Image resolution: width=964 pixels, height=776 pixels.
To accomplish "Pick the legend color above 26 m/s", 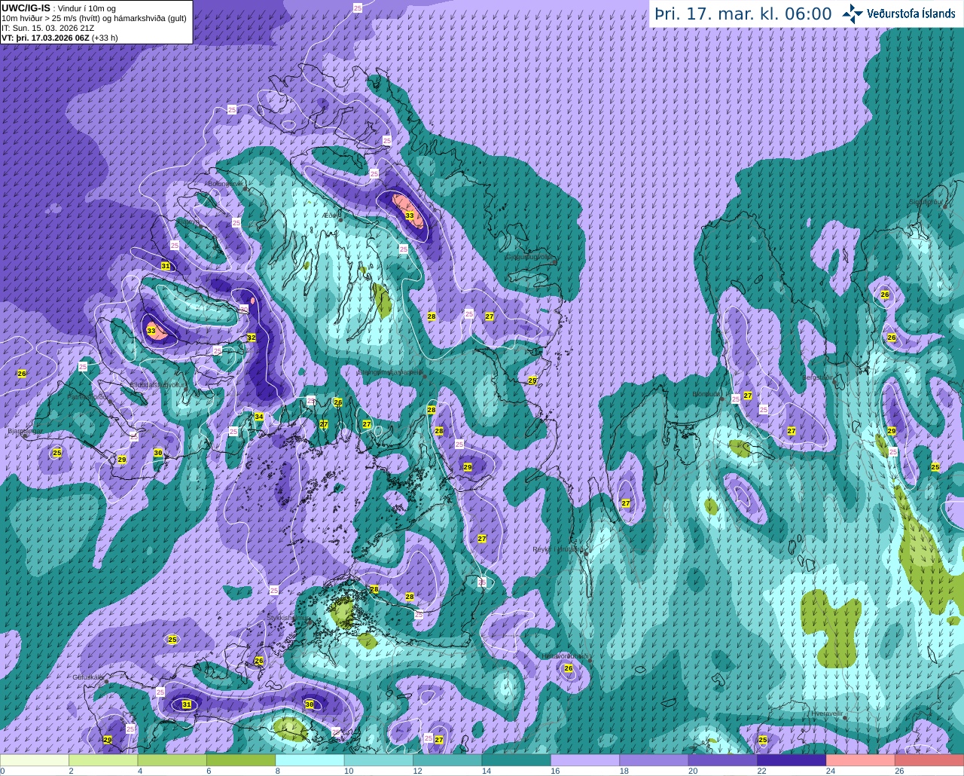I will (x=929, y=760).
